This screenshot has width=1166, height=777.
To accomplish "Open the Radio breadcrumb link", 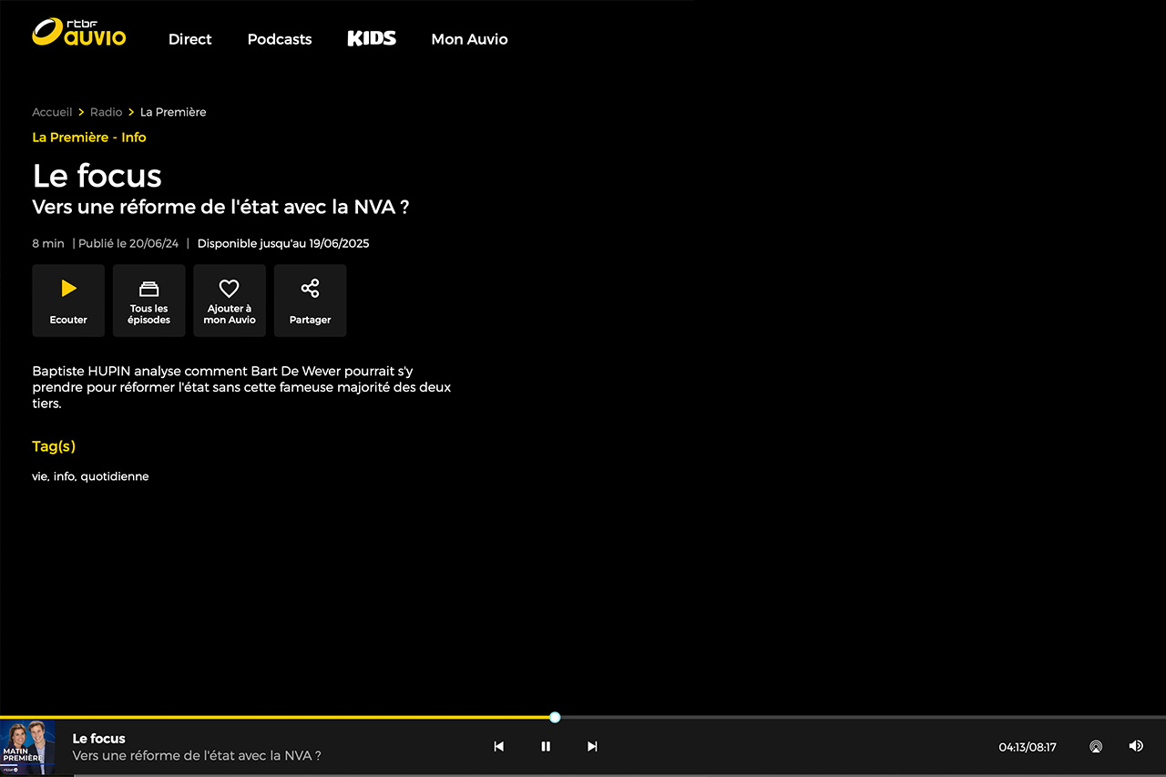I will click(106, 112).
